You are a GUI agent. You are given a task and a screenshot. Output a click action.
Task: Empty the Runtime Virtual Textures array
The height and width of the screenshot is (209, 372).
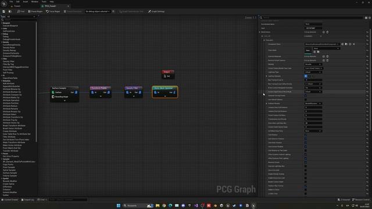click(327, 60)
